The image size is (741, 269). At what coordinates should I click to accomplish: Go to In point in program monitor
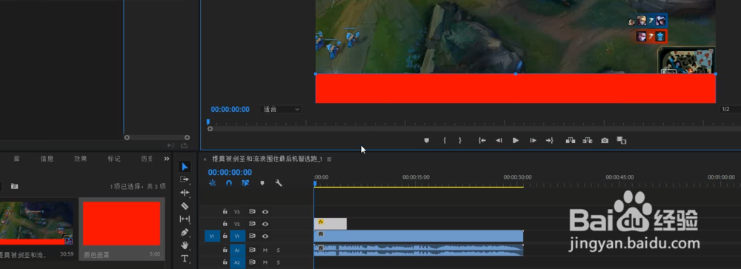click(x=482, y=140)
